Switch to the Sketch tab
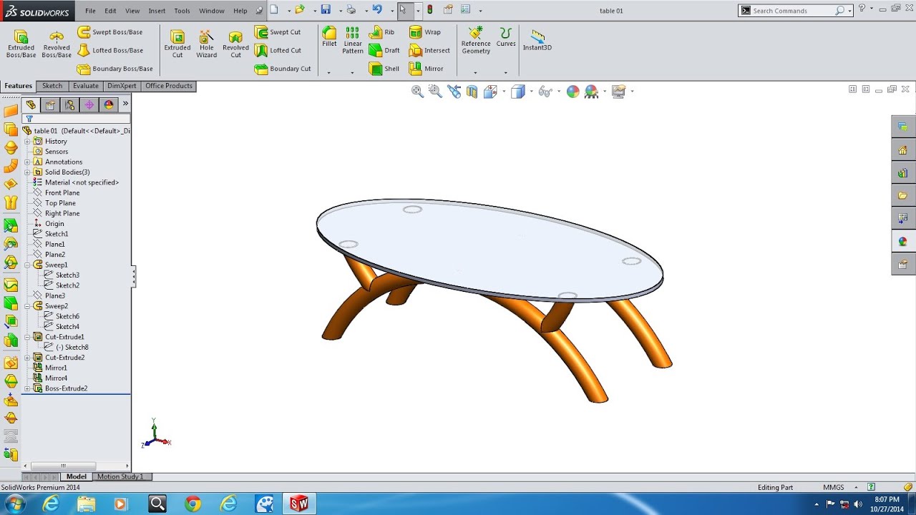916x515 pixels. 52,86
